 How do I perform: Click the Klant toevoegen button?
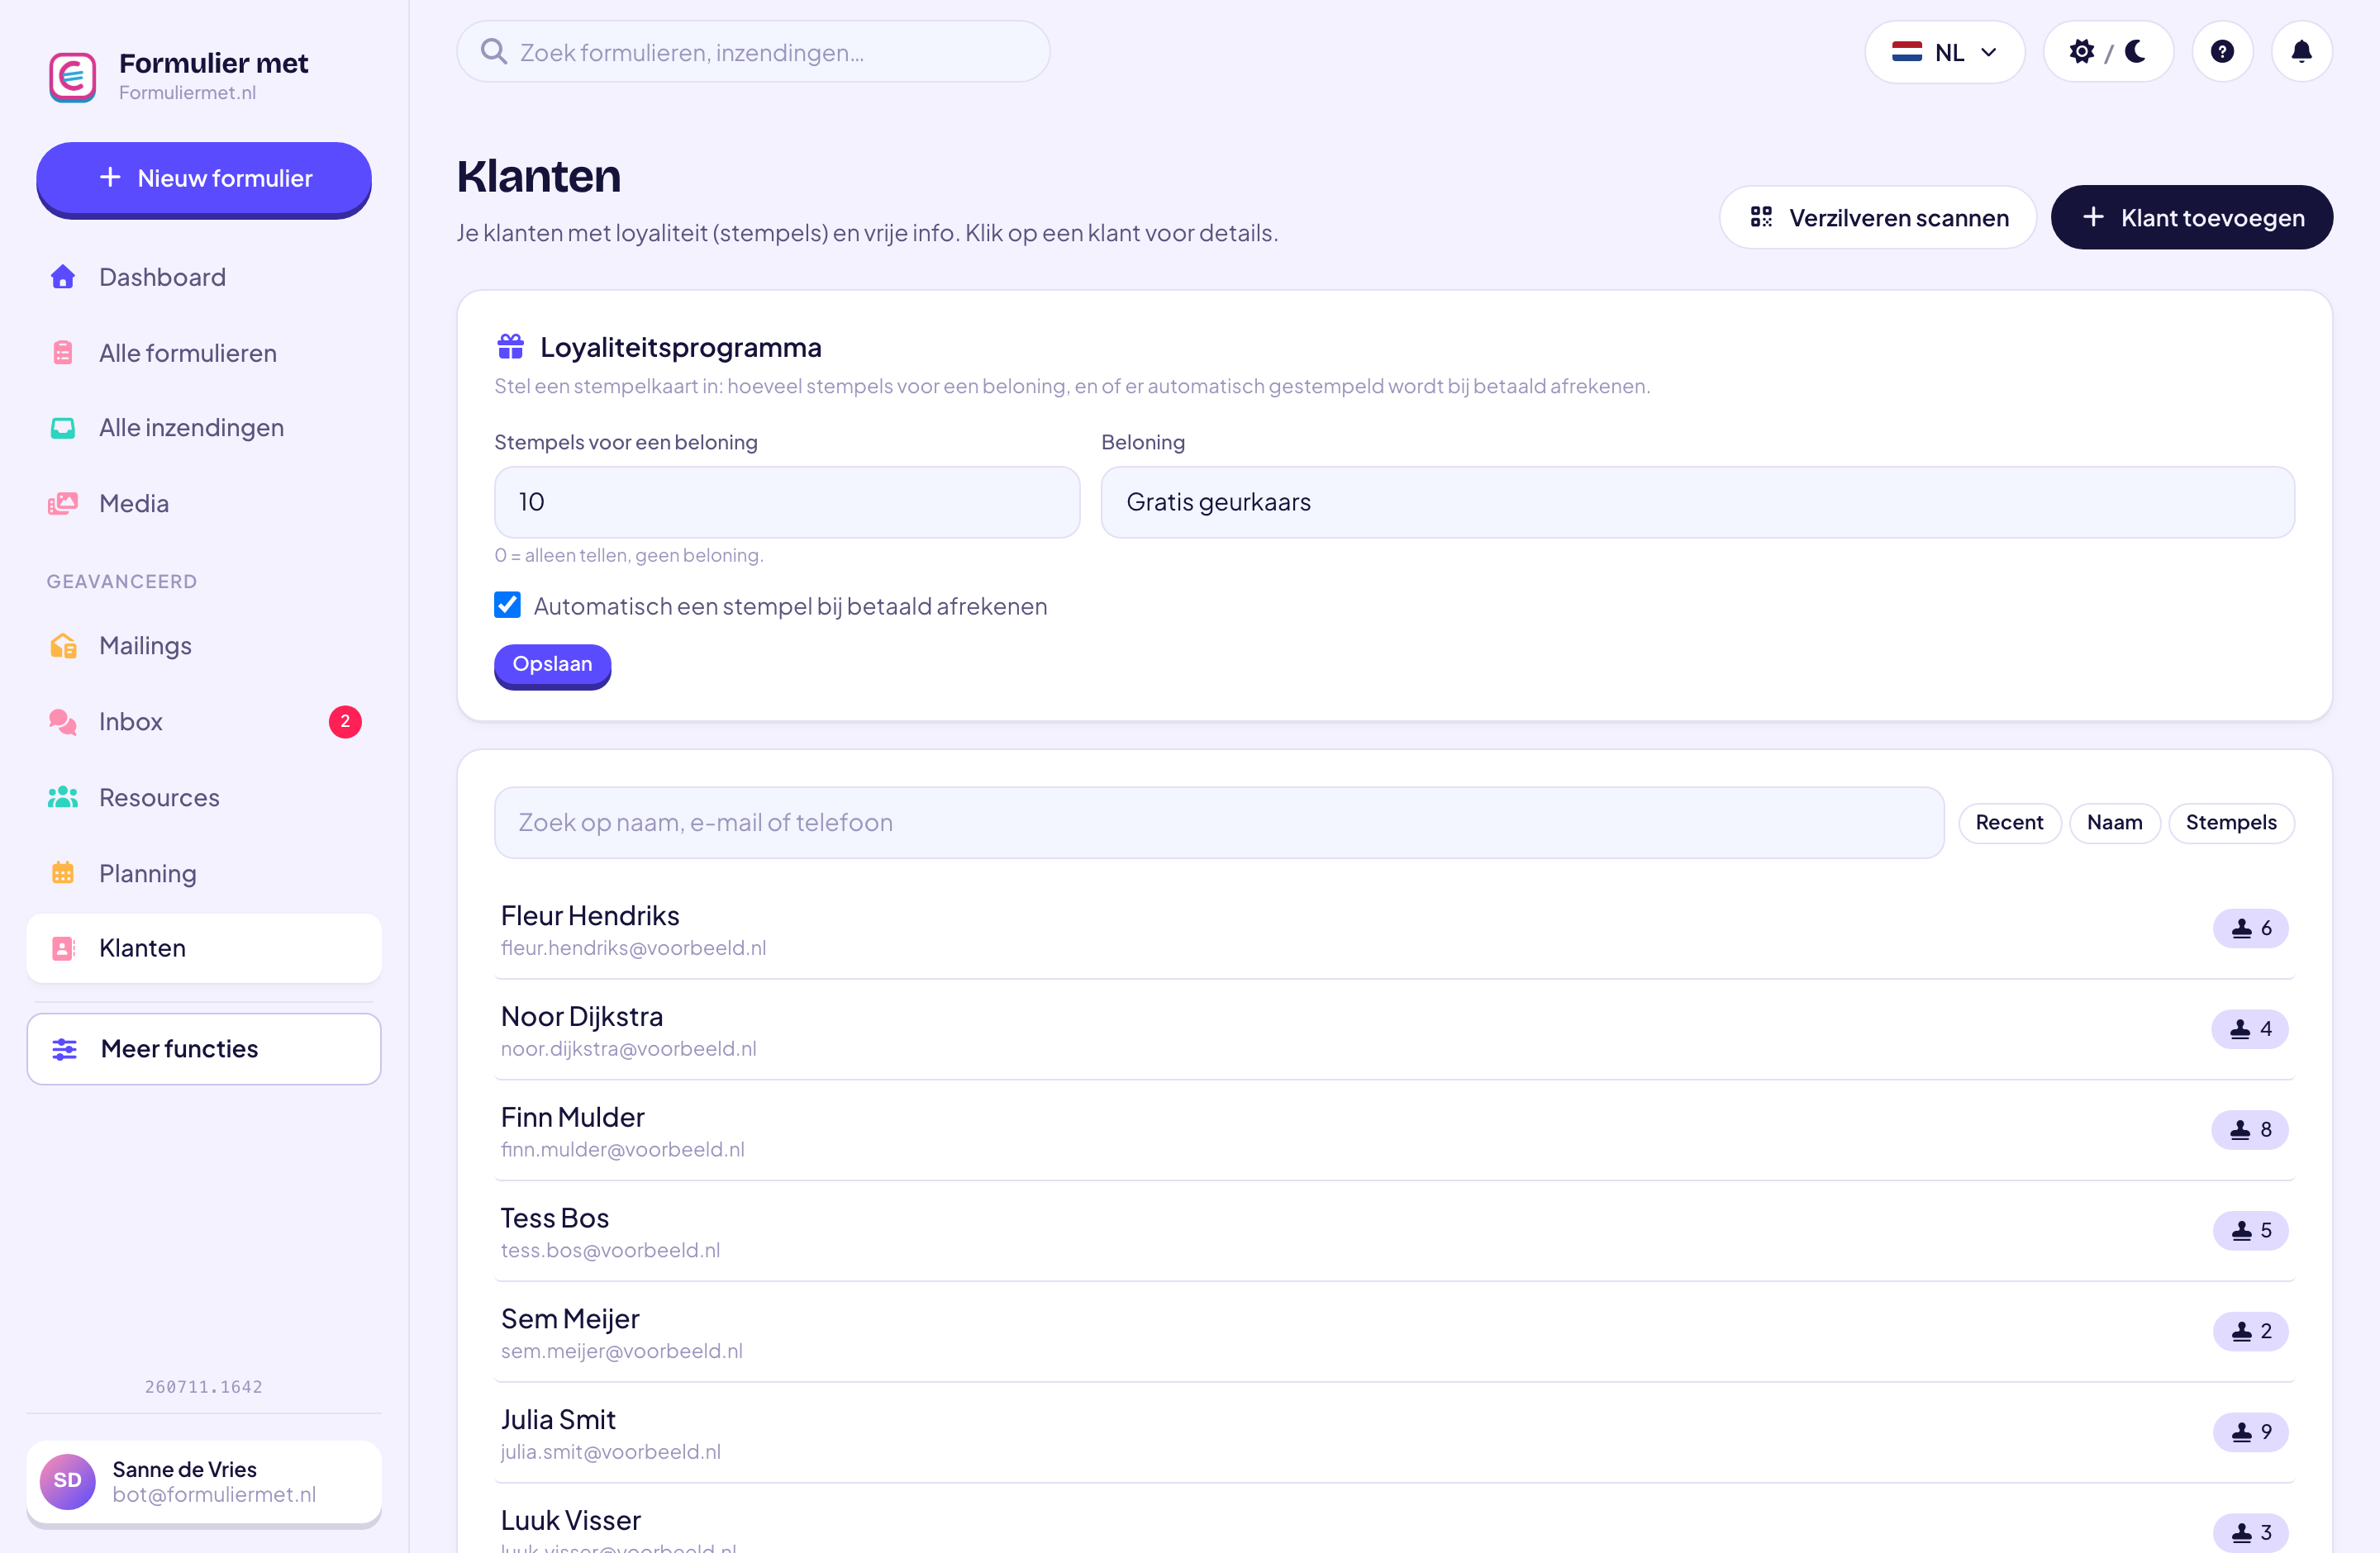(2191, 218)
